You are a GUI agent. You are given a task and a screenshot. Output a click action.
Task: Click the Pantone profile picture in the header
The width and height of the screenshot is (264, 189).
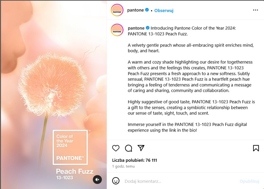click(x=116, y=10)
